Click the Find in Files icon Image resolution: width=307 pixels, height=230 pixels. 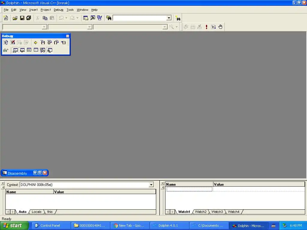[x=109, y=18]
